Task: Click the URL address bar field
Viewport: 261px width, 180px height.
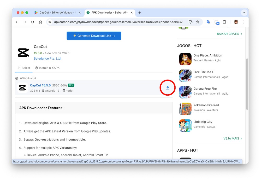Action: coord(118,22)
